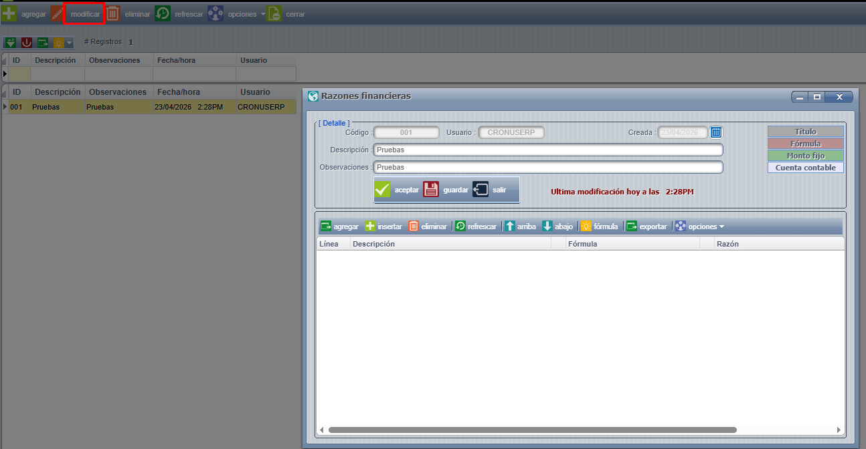Click the Cuenta contable legend swatch
Screen dimensions: 866x449
(806, 168)
